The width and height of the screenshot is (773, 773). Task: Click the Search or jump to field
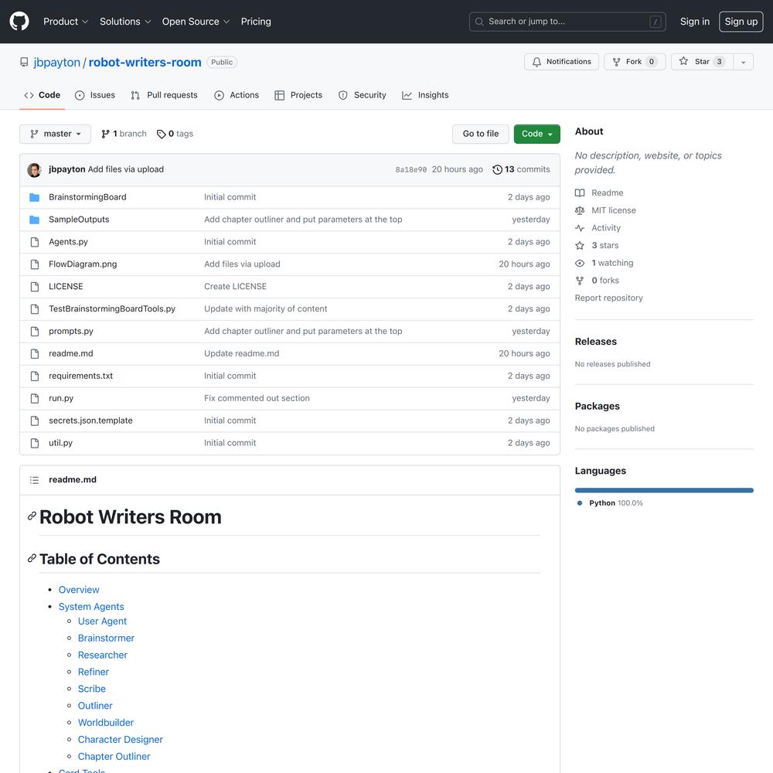[567, 22]
